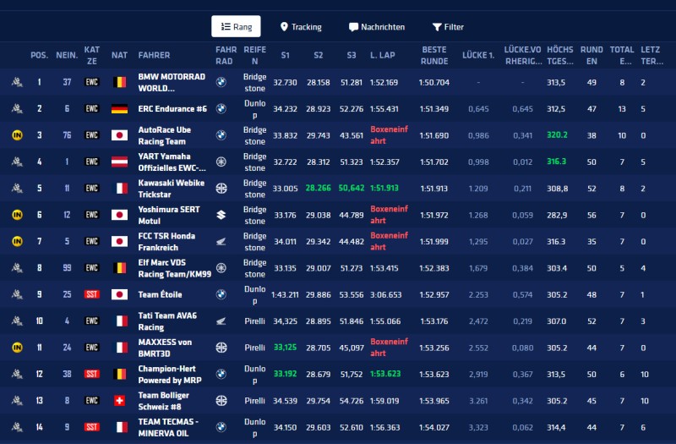Click the rider status icon for Kawasaki Webike Trickstar

tap(17, 188)
